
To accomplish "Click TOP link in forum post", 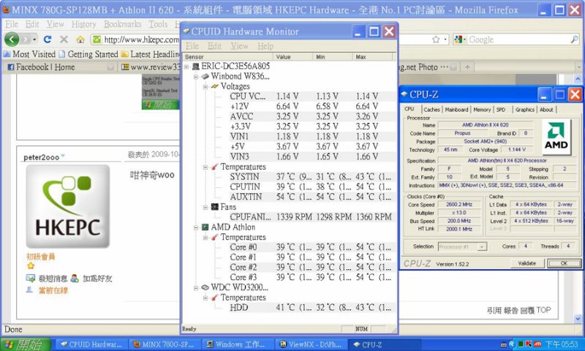I will [x=543, y=310].
